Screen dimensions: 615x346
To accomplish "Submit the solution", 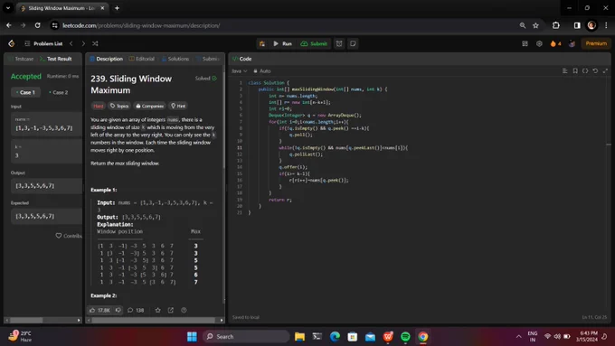I will pyautogui.click(x=314, y=43).
